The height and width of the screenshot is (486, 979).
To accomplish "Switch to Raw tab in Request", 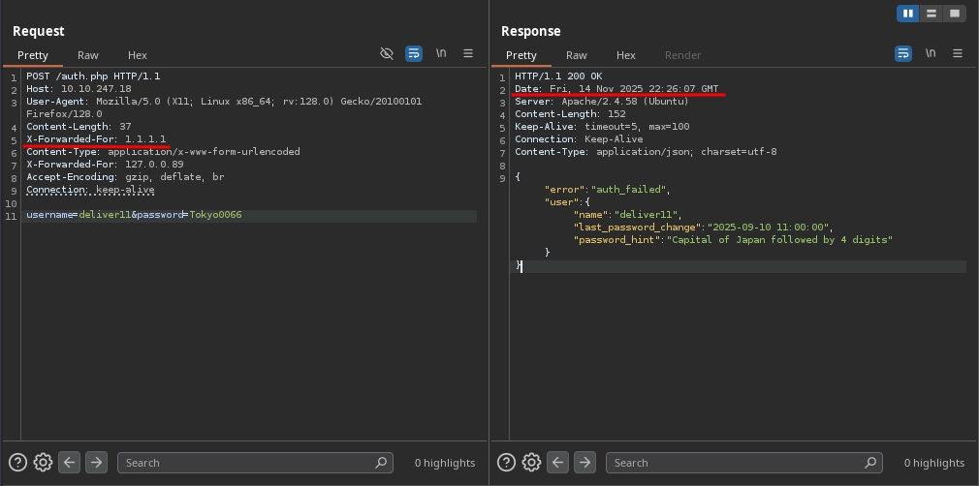I will pyautogui.click(x=88, y=55).
